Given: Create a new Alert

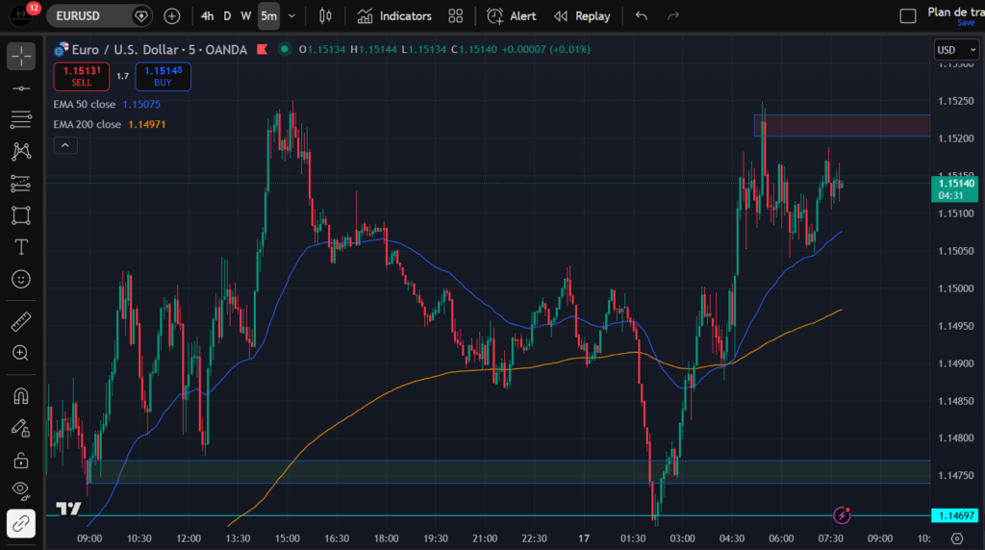Looking at the screenshot, I should click(x=512, y=15).
